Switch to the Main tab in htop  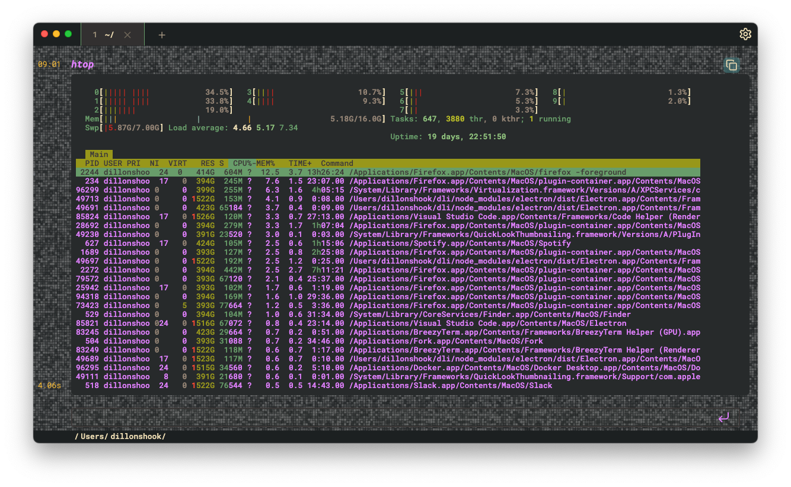pos(98,154)
